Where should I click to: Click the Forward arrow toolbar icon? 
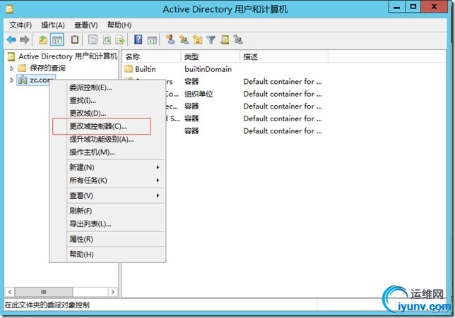(25, 39)
